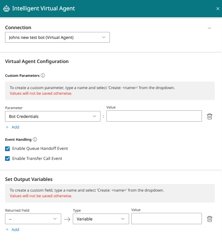Click the Set Output Variables heading

click(x=29, y=179)
